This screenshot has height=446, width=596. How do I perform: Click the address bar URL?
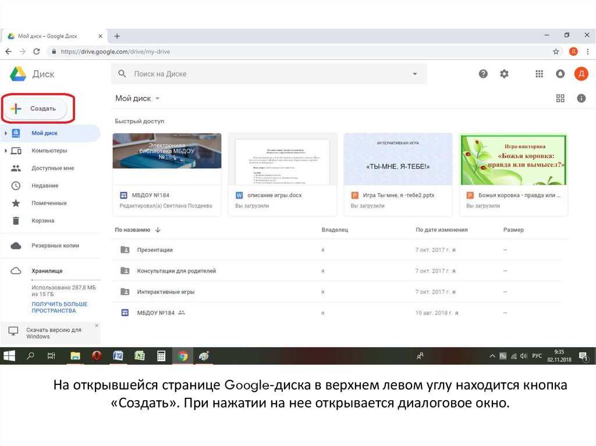click(x=115, y=52)
